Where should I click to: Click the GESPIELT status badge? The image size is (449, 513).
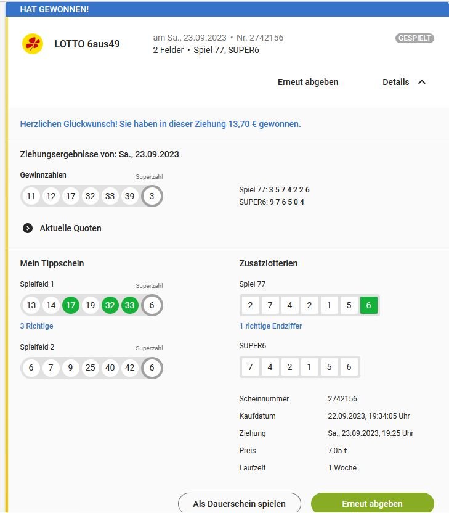[415, 38]
